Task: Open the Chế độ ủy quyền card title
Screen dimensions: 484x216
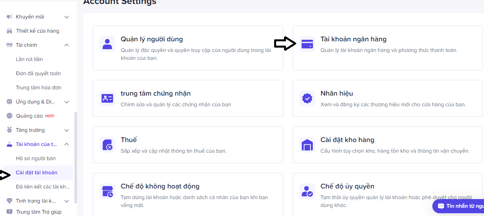Action: tap(348, 186)
